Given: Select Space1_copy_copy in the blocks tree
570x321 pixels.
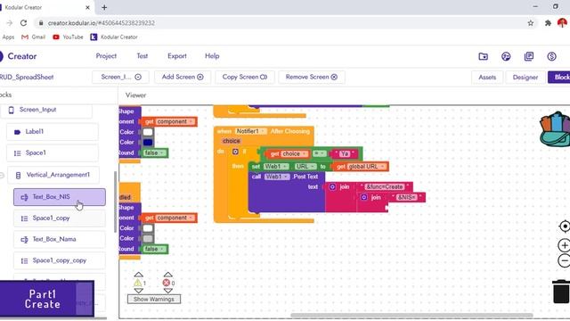Looking at the screenshot, I should pyautogui.click(x=60, y=260).
